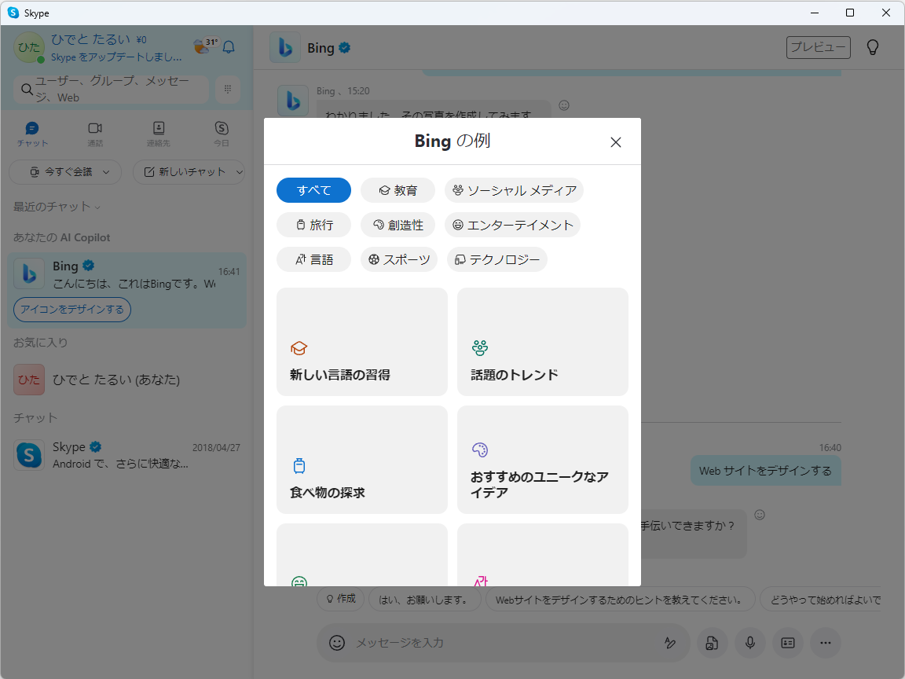905x679 pixels.
Task: Click the contact card icon near message input
Action: point(787,643)
